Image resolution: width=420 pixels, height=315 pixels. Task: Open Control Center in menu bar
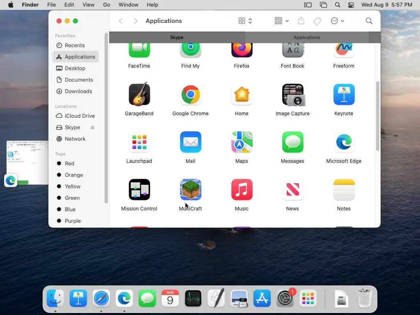click(x=351, y=5)
